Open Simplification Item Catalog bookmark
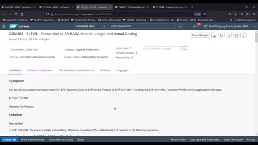258x145 pixels. point(83,20)
